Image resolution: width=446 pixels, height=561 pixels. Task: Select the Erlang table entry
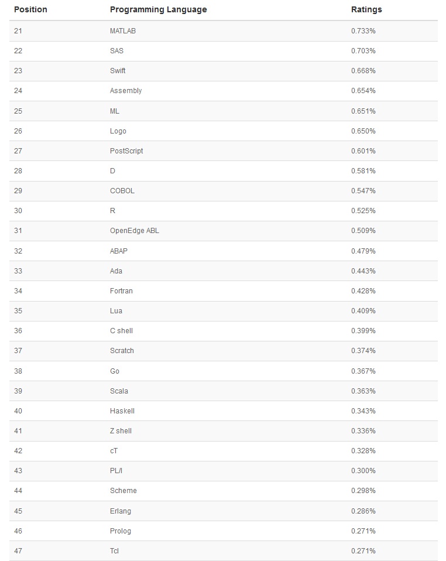point(121,511)
